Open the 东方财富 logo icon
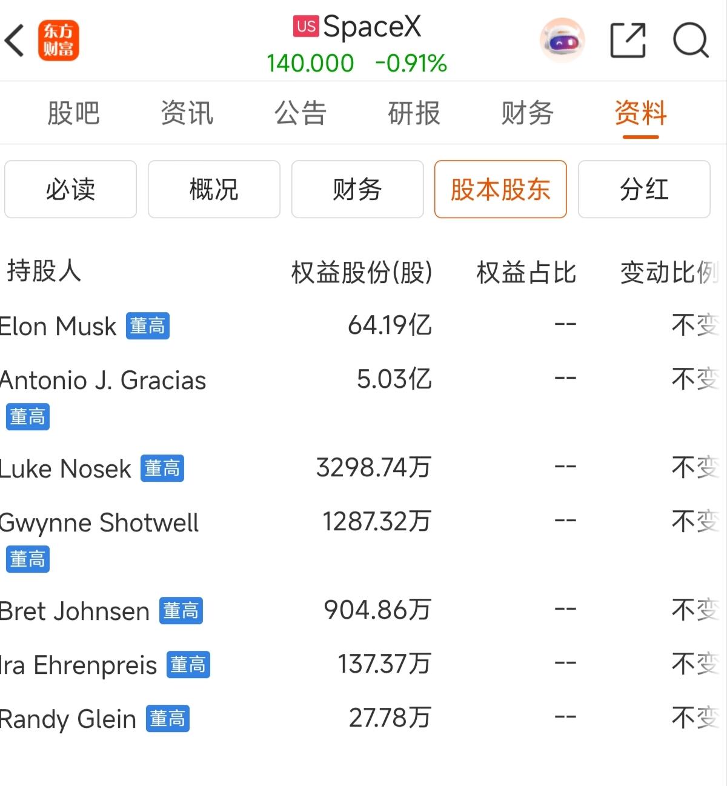 point(59,41)
